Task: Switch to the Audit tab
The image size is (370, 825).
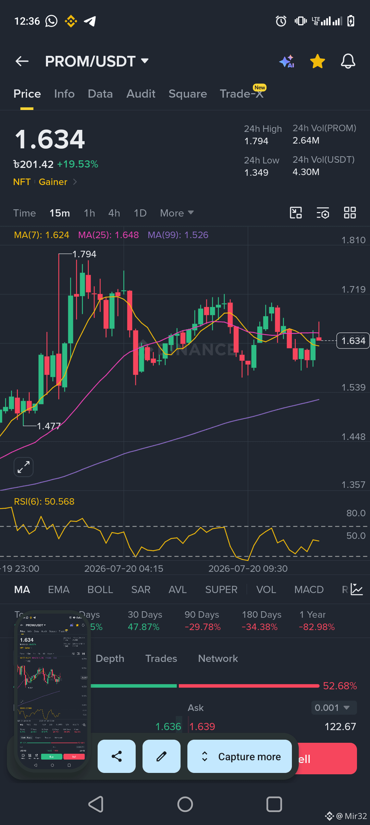Action: 141,94
